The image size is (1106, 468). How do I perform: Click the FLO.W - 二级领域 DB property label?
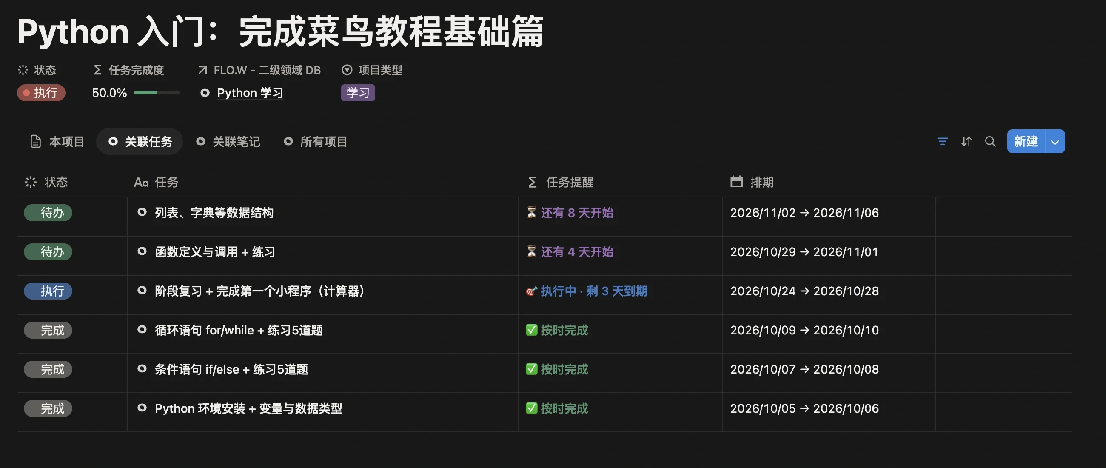coord(267,70)
